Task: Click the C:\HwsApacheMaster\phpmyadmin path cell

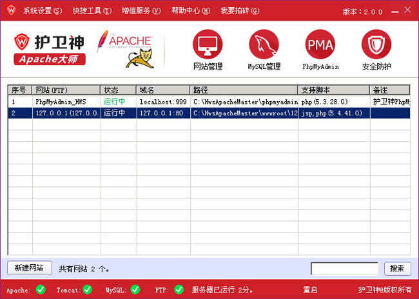Action: pos(244,102)
